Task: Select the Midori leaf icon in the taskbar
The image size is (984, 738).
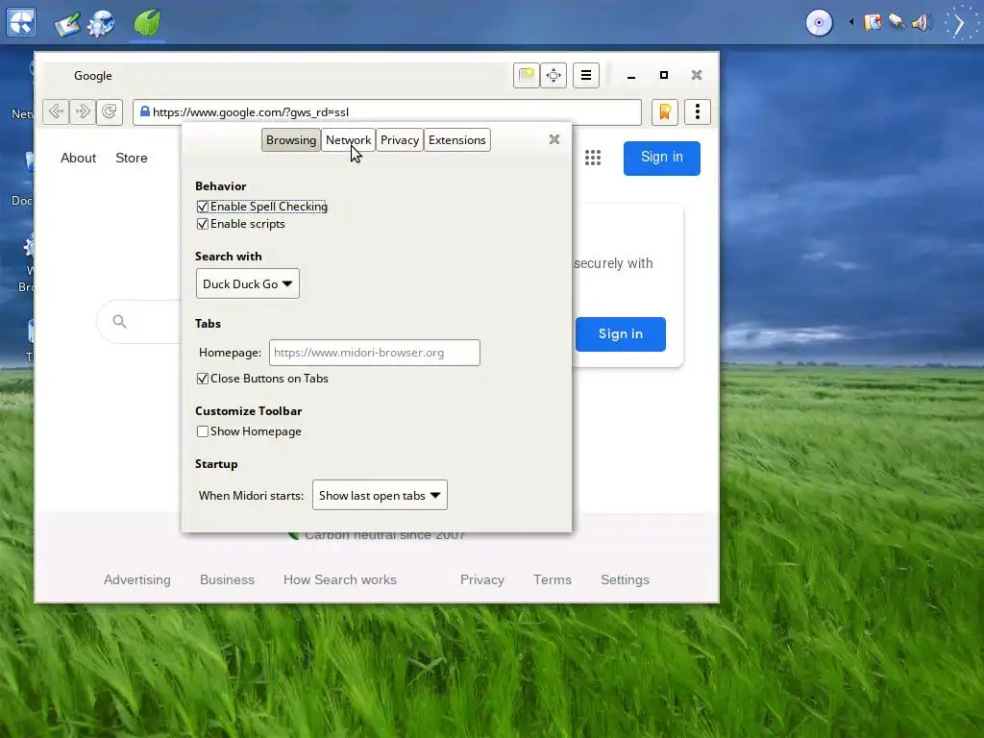Action: point(147,23)
